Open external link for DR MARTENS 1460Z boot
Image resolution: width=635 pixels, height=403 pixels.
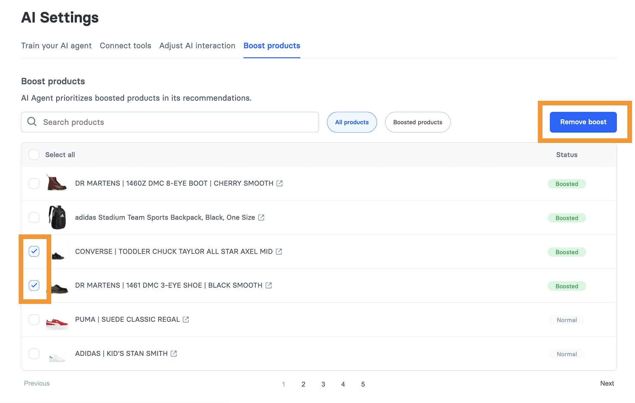[280, 183]
